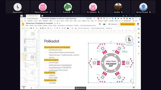Screen dimensions: 161x90
Task: Open the Справка menu
Action: tap(76, 25)
